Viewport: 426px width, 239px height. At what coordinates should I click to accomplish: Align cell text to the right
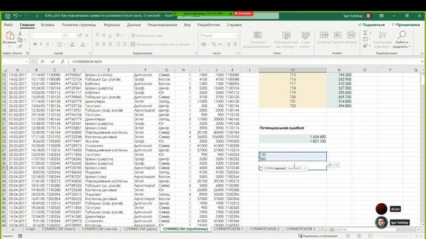click(x=110, y=44)
